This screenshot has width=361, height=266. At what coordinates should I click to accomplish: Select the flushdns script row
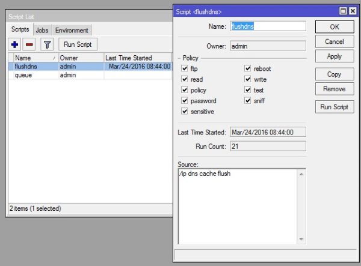tap(90, 67)
